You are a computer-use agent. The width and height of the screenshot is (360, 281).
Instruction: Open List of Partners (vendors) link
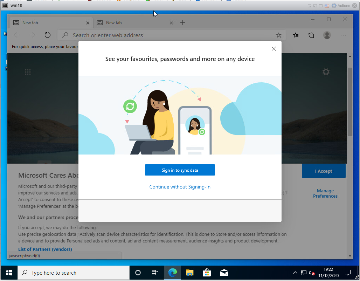point(45,249)
